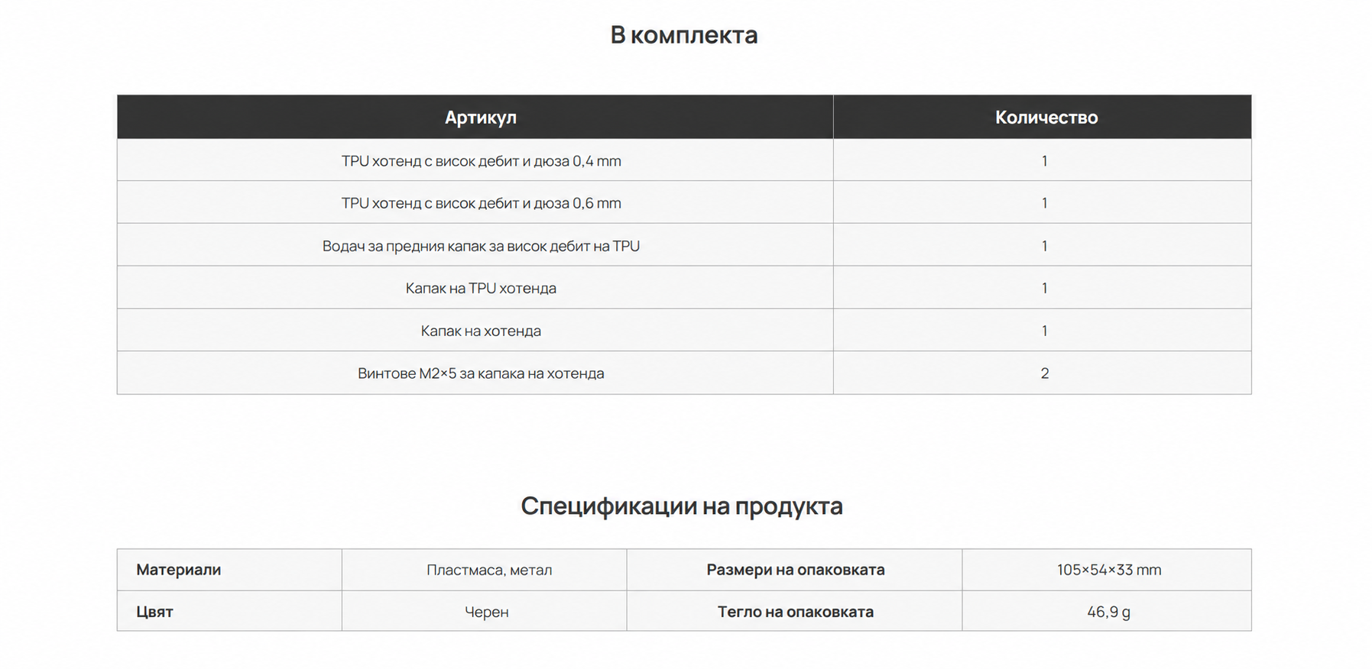This screenshot has width=1372, height=669.
Task: Click 'Винтове M2×5 за капака на хотенда'
Action: 481,373
